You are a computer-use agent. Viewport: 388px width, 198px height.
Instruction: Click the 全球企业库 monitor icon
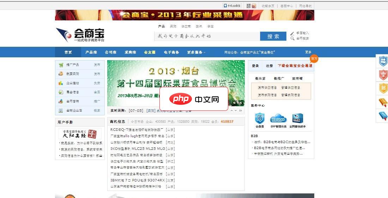point(61,110)
